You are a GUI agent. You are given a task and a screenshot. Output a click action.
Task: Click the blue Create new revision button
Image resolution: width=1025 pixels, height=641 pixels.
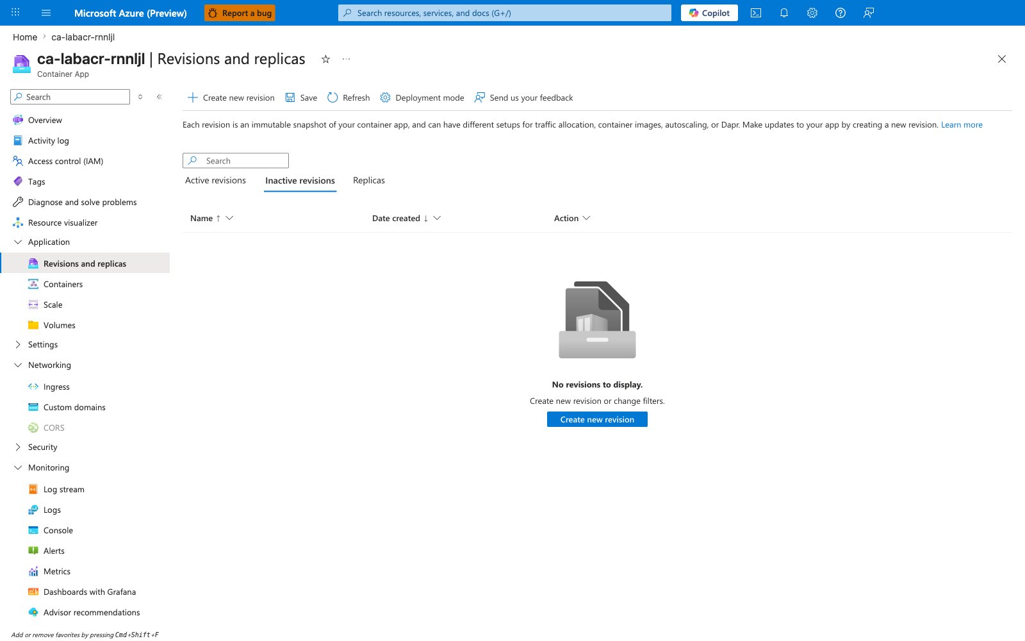(x=597, y=419)
